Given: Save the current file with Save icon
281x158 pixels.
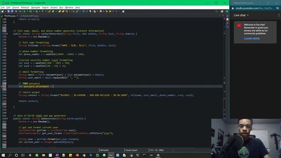Looking at the screenshot, I should tap(8, 11).
